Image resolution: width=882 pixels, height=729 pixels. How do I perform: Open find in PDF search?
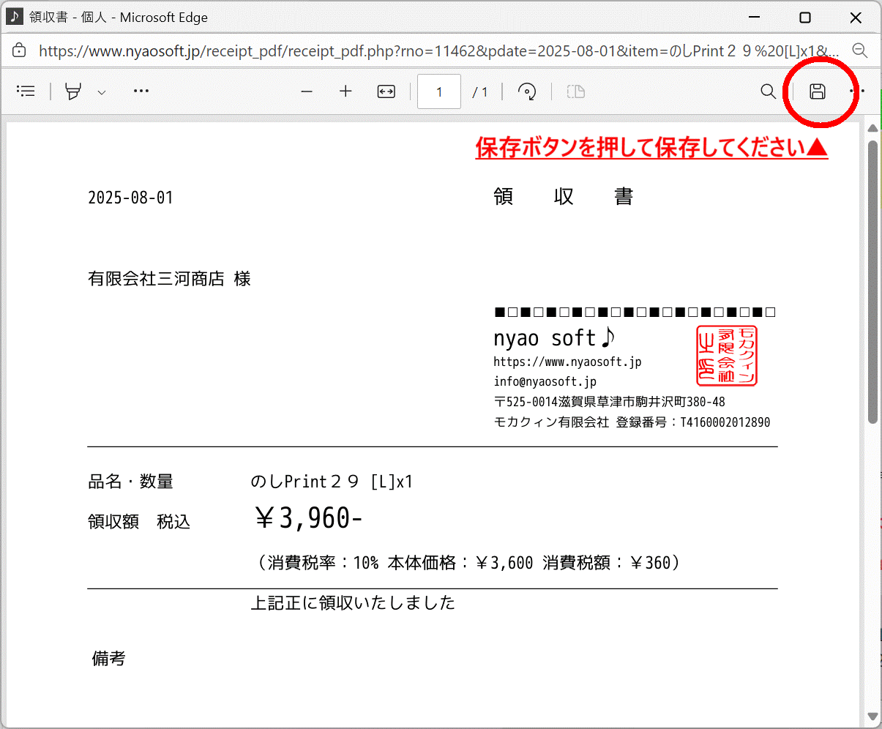[x=768, y=91]
